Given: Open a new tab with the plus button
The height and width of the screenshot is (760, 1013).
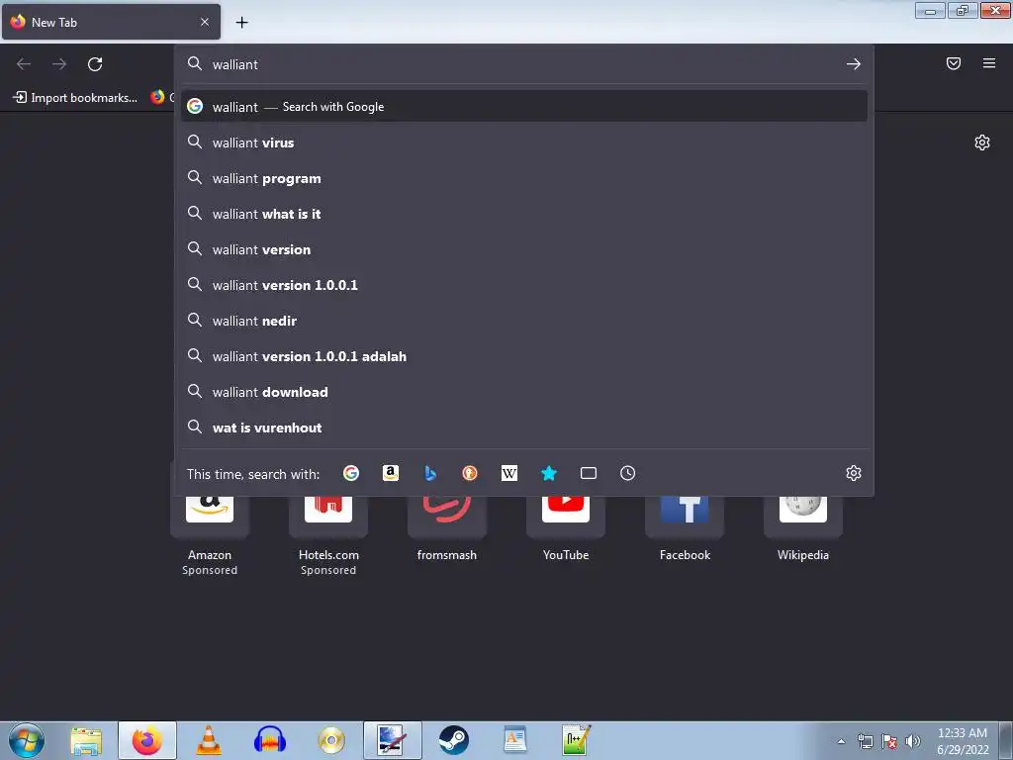Looking at the screenshot, I should click(x=241, y=23).
